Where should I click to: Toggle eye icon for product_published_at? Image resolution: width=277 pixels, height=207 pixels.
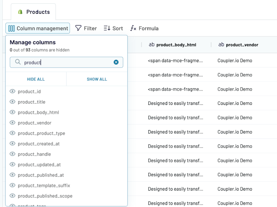click(x=12, y=175)
